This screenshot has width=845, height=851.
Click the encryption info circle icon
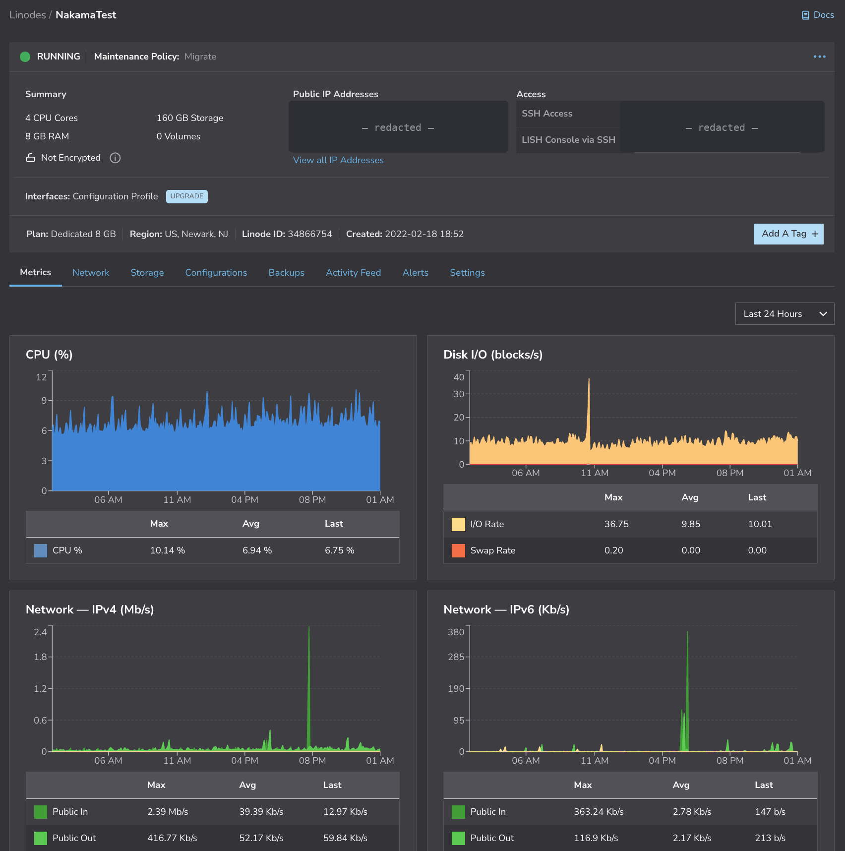pos(115,158)
